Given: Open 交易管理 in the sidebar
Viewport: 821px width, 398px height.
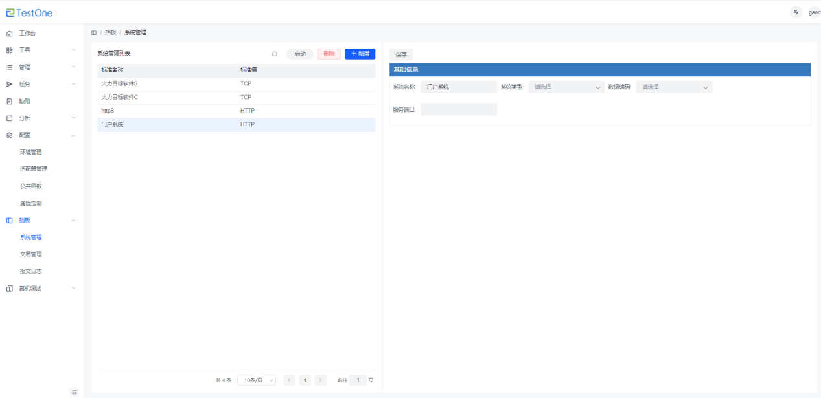Looking at the screenshot, I should pyautogui.click(x=31, y=254).
